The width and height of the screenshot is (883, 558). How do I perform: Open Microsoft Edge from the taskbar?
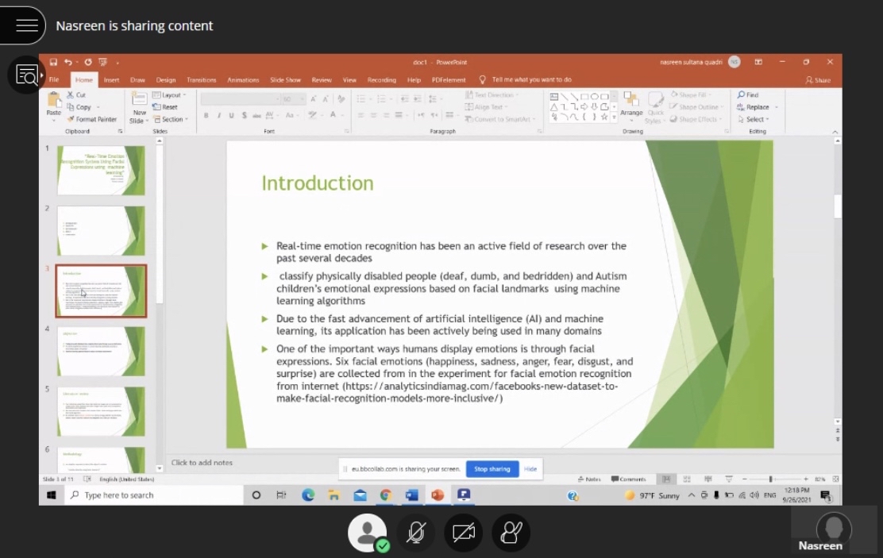tap(308, 495)
